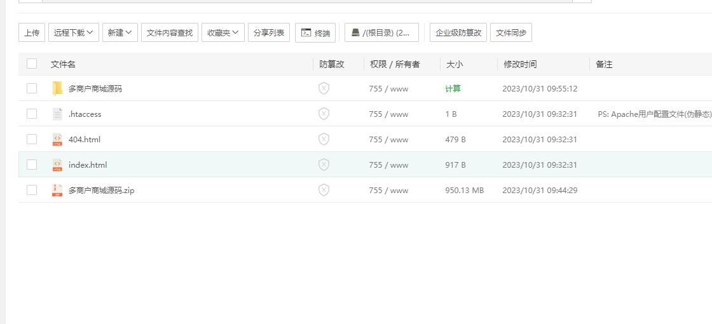The width and height of the screenshot is (712, 324).
Task: Click the .htaccess file icon
Action: pos(57,114)
